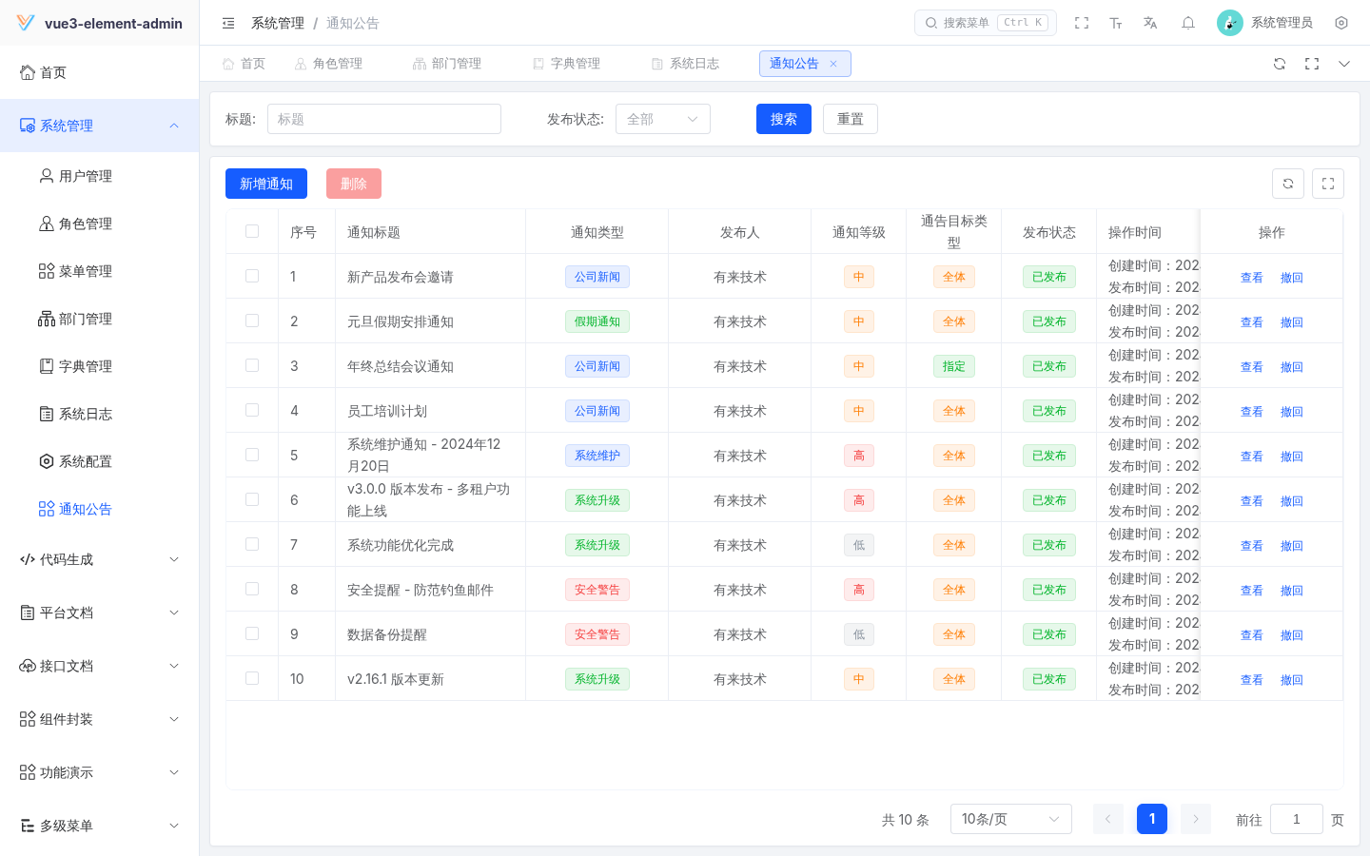Click the vue3-element-admin logo
This screenshot has height=856, width=1370.
click(x=26, y=23)
